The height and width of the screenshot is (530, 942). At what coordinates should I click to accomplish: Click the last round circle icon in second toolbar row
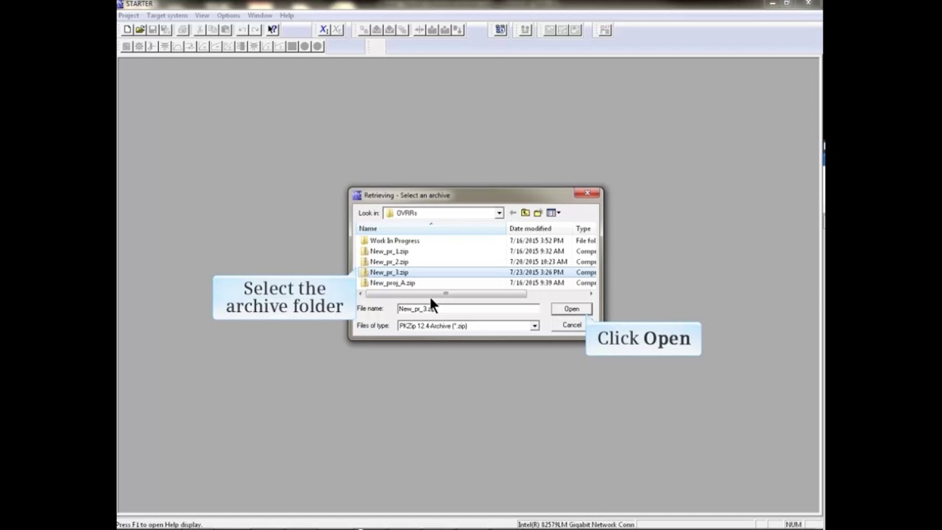[317, 46]
